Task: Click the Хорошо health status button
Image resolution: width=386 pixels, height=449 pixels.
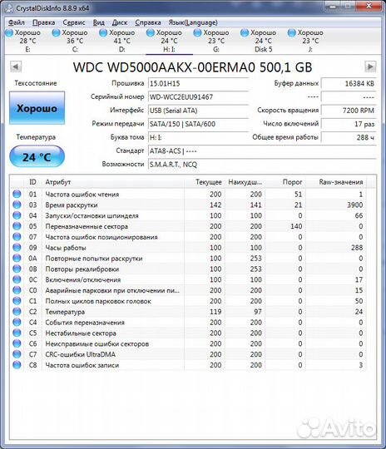Action: [37, 108]
